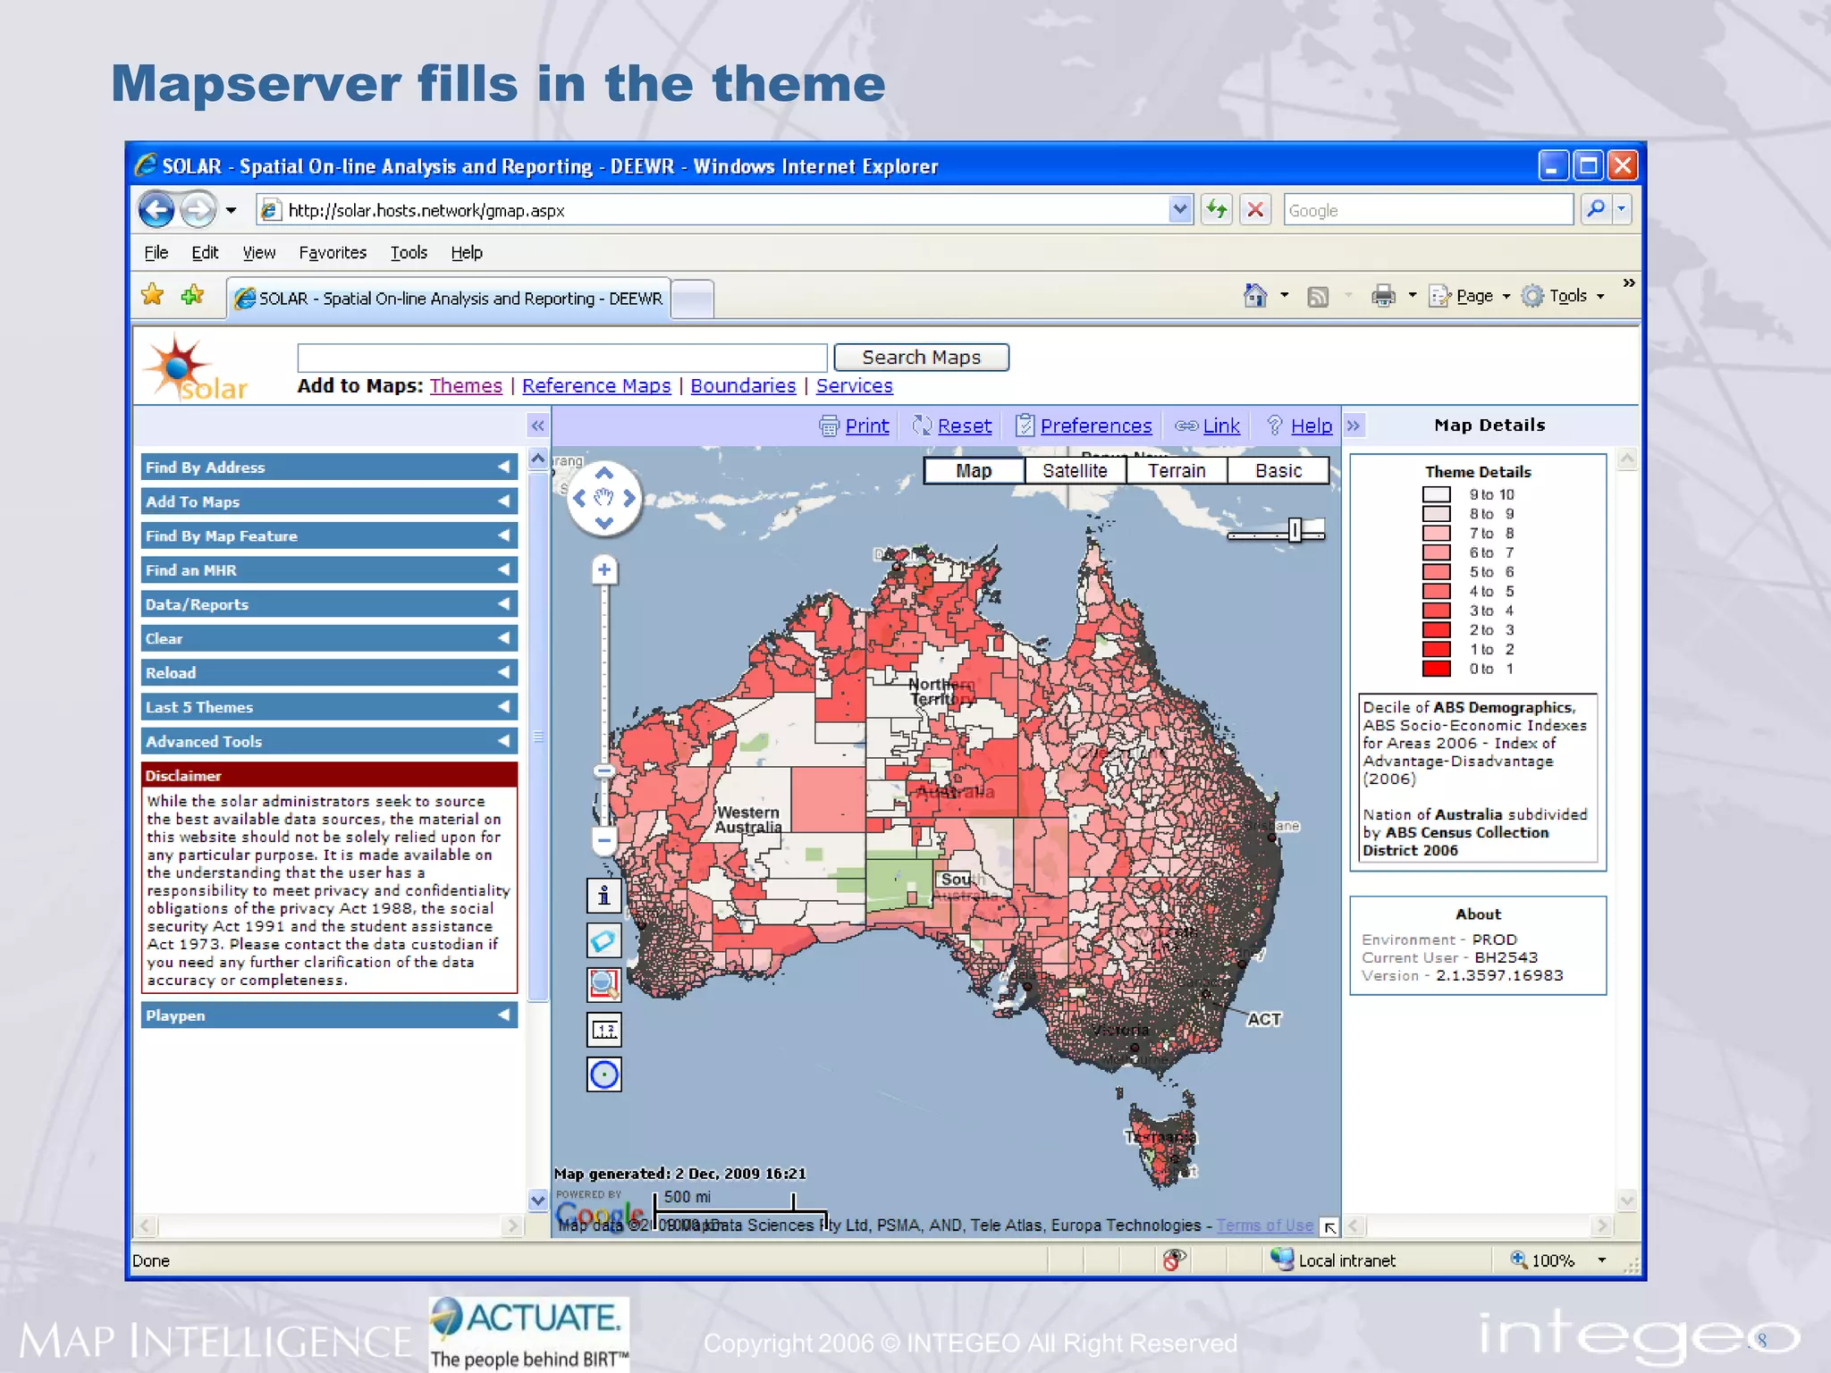Select the SOLAR browser tab
The width and height of the screenshot is (1831, 1373).
tap(449, 299)
